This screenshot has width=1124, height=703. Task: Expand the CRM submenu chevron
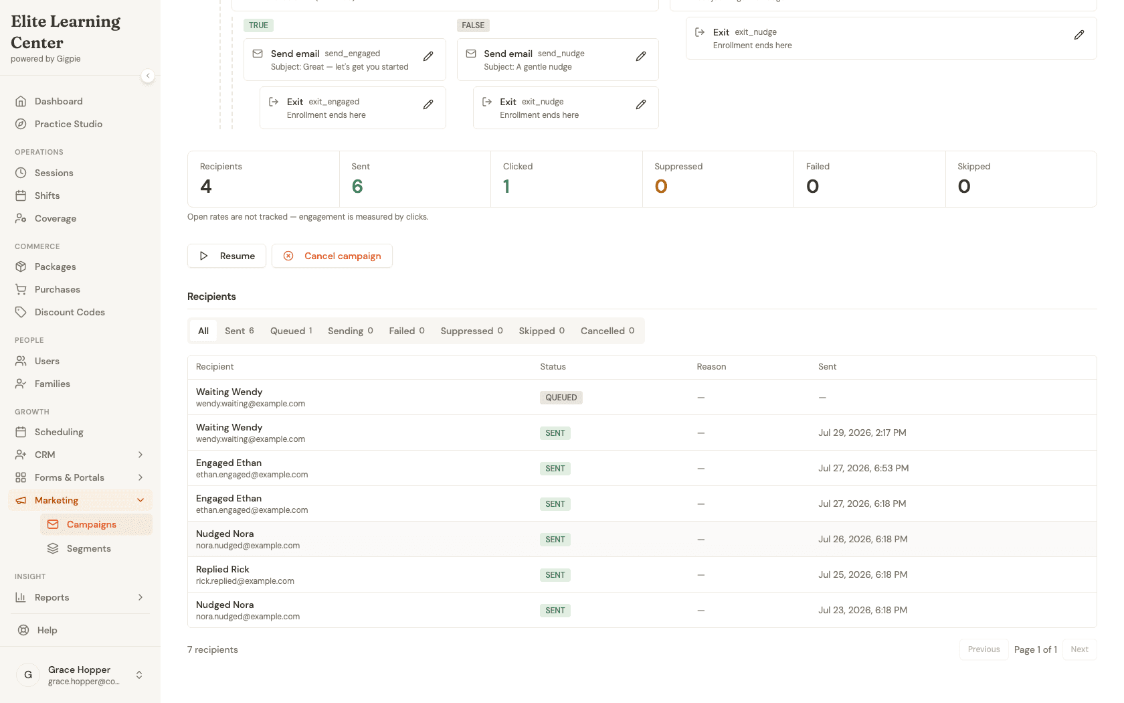(x=140, y=455)
